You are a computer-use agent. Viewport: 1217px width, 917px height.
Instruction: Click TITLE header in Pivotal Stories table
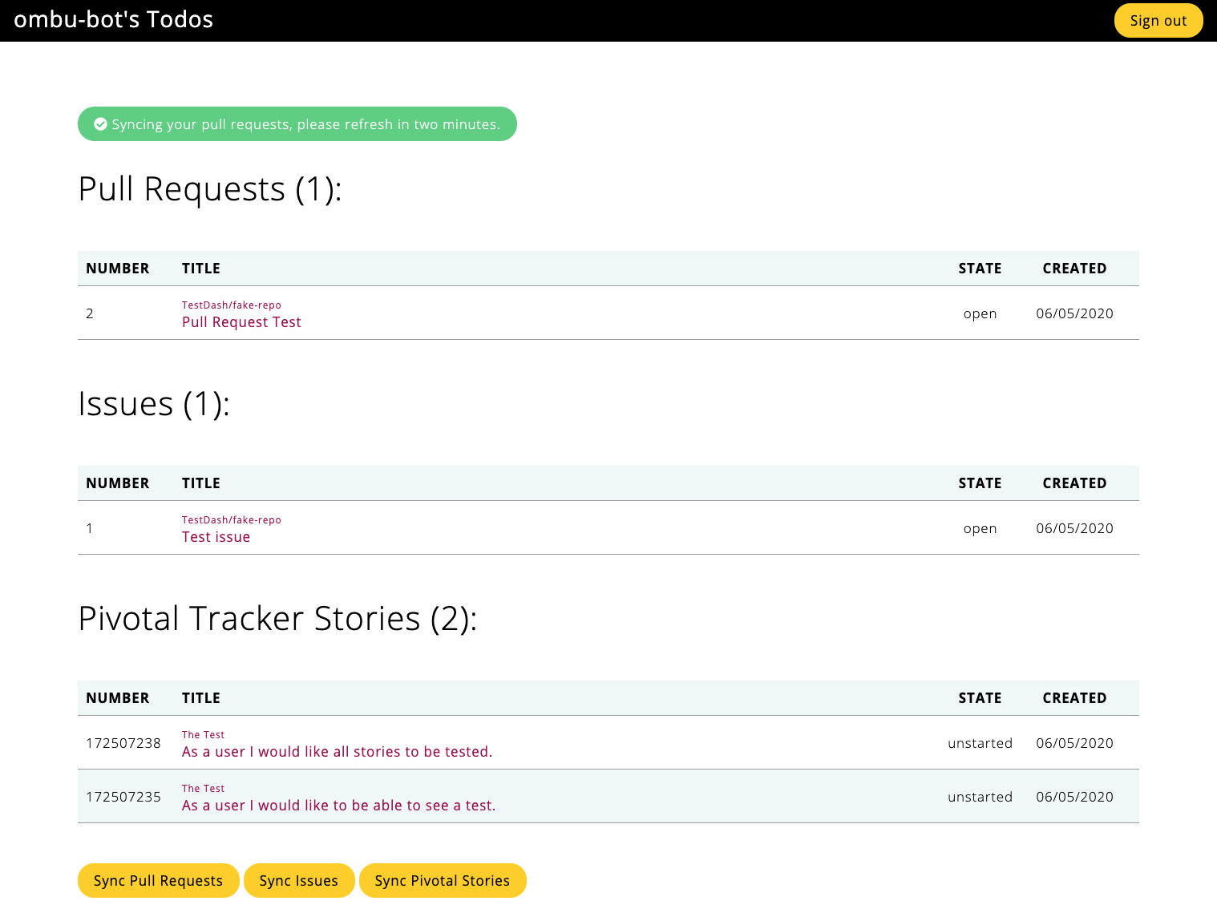(201, 698)
